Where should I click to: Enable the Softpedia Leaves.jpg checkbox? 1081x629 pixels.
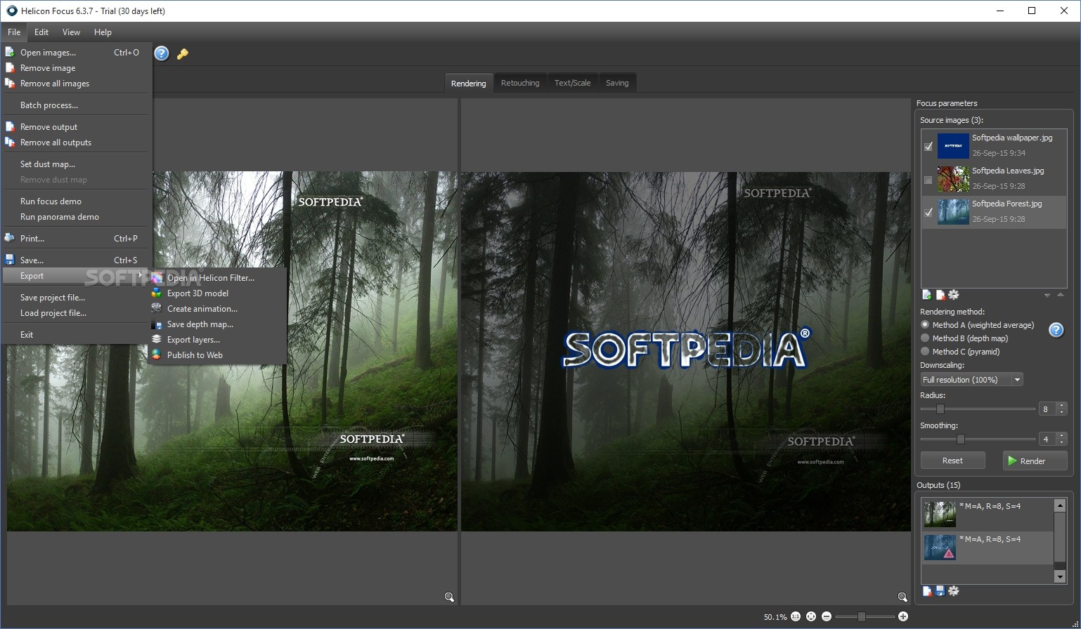[x=928, y=180]
